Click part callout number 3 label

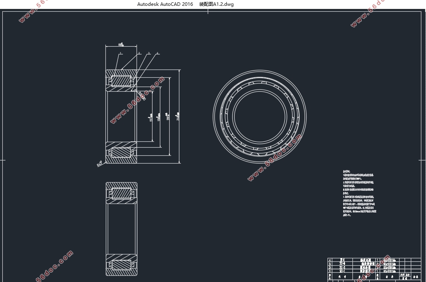point(149,53)
